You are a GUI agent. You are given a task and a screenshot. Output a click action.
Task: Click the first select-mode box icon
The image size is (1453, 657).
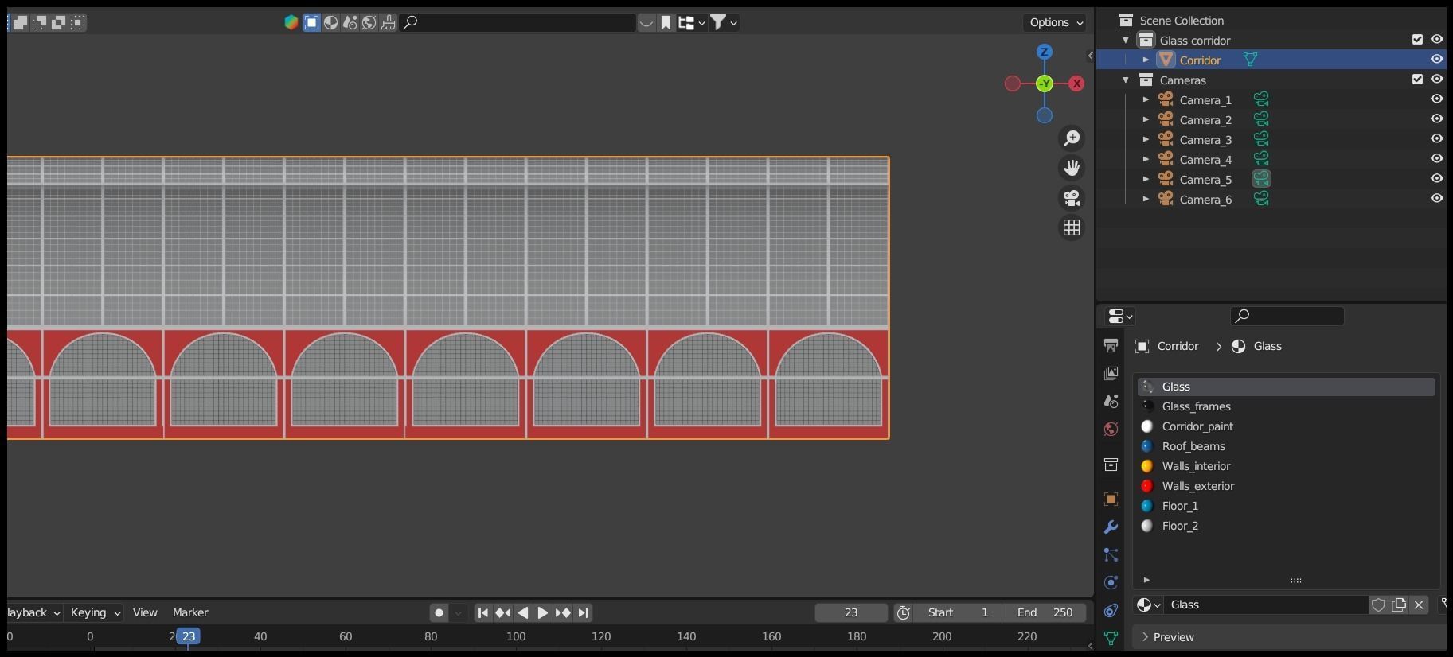click(21, 22)
